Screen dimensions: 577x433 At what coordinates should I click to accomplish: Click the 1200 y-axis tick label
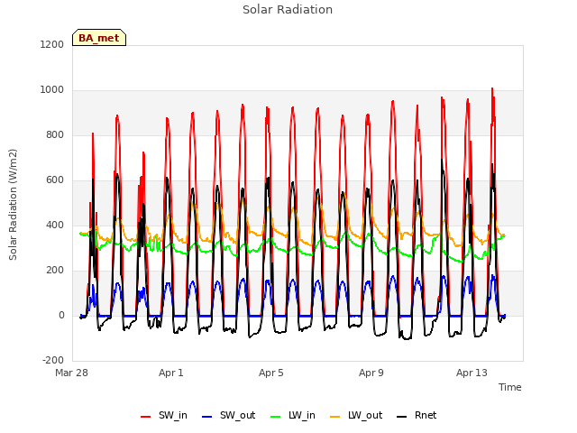[52, 44]
